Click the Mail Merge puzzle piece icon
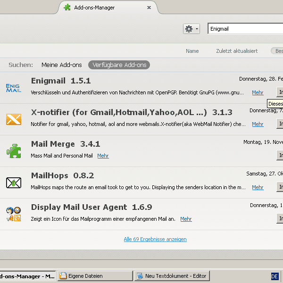The height and width of the screenshot is (283, 283). click(14, 151)
